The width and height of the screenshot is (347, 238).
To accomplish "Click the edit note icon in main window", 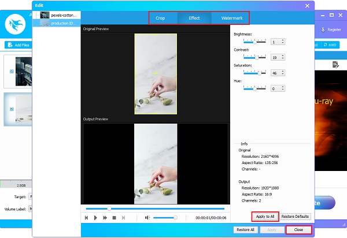I will click(335, 65).
